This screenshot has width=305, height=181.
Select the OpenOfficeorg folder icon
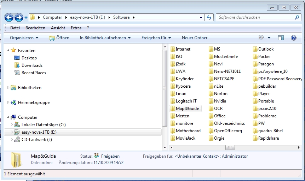tap(211, 131)
